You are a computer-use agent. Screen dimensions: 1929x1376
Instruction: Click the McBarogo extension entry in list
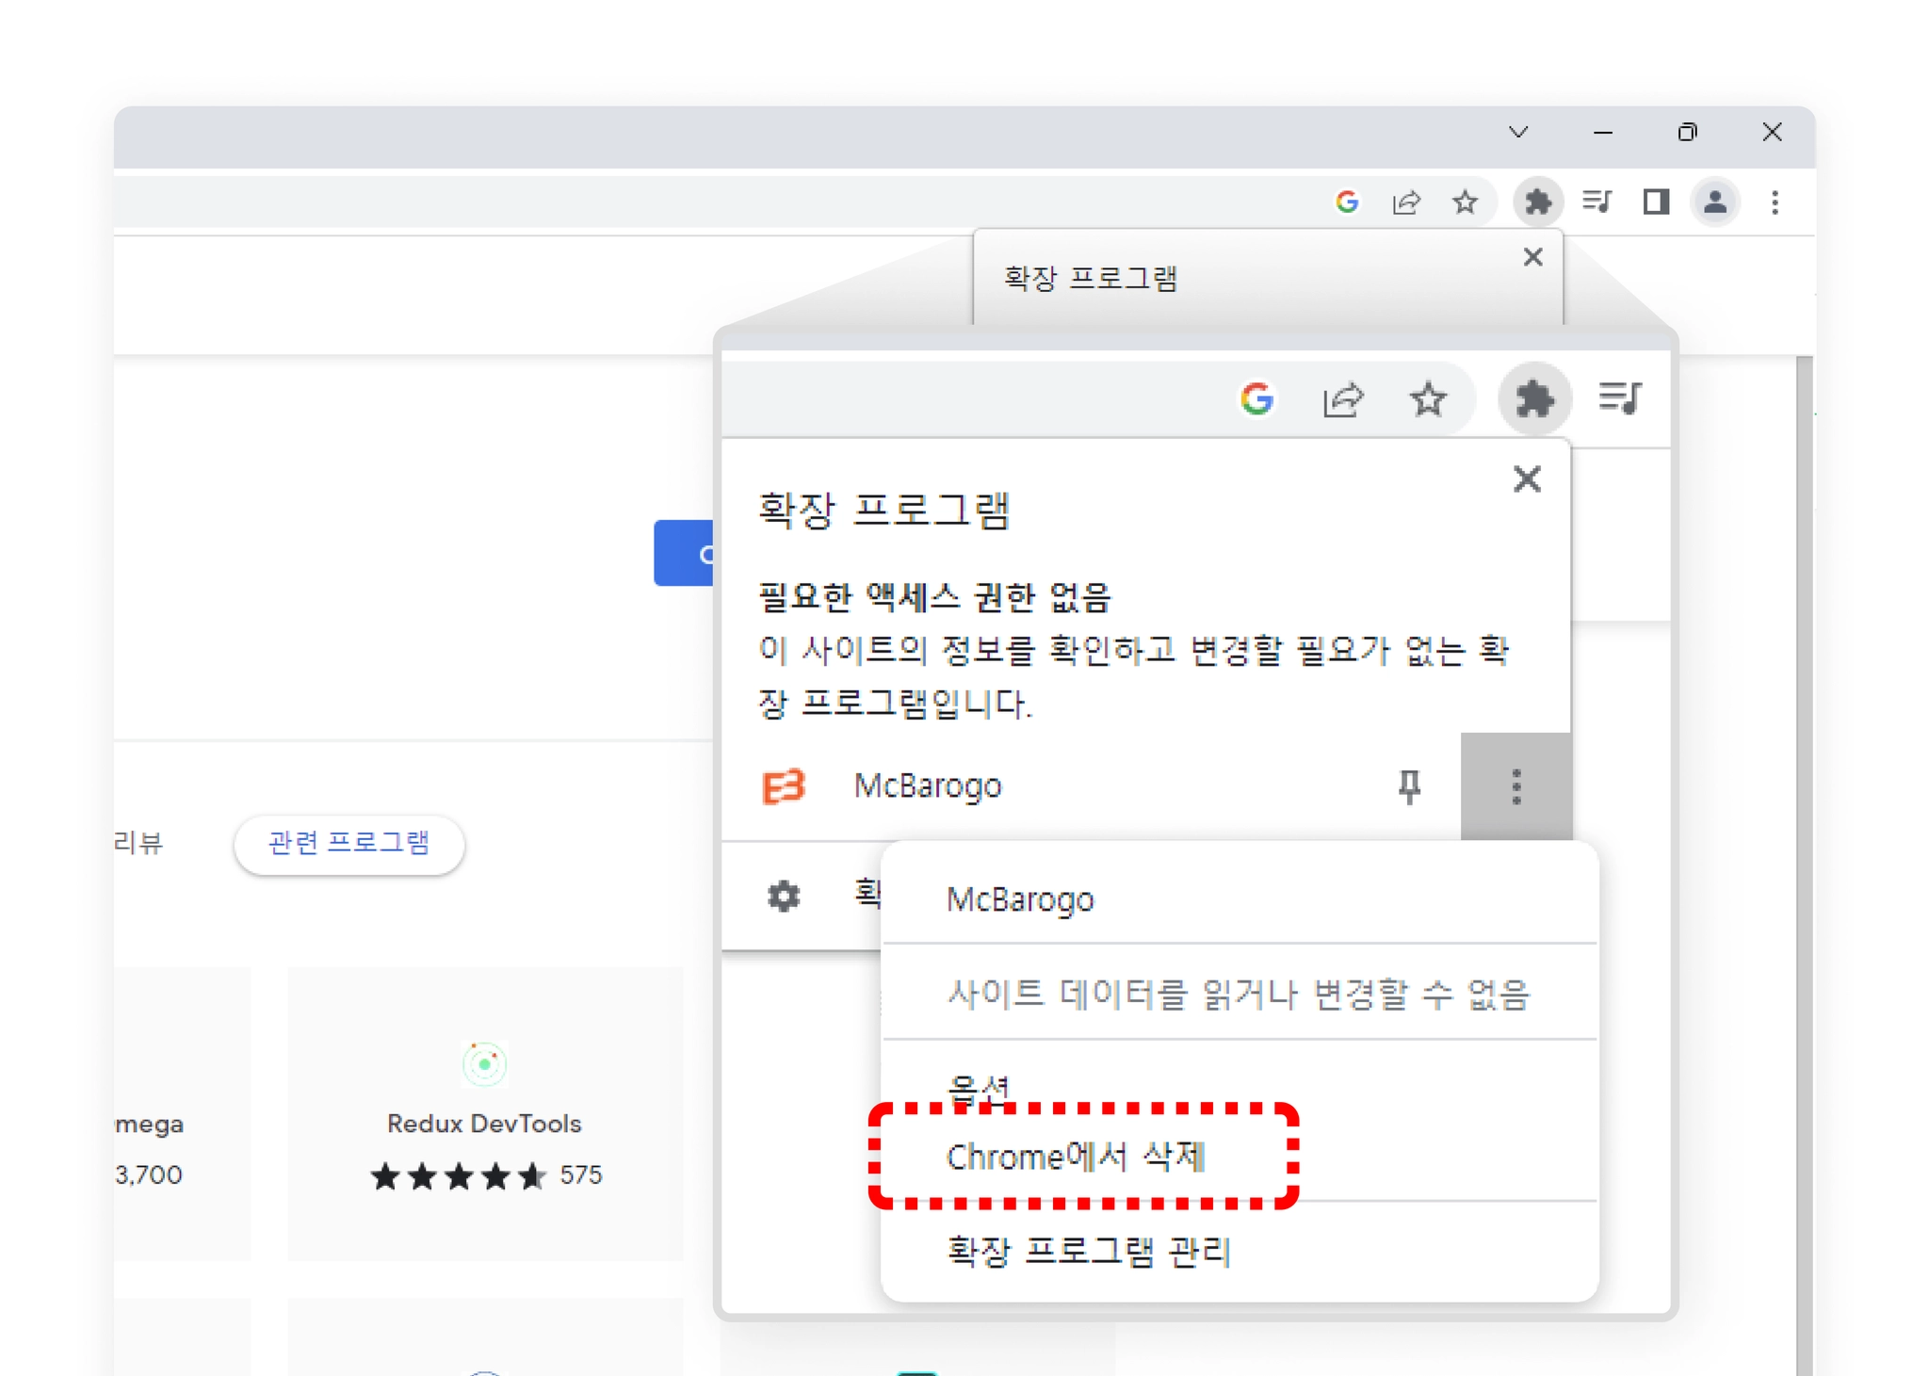coord(928,785)
